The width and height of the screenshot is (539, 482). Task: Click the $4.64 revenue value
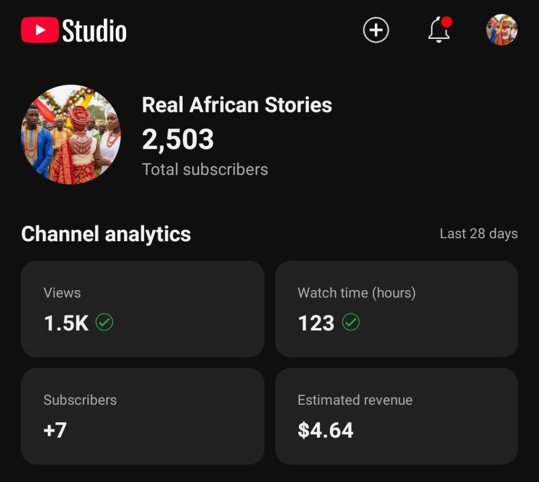point(325,430)
